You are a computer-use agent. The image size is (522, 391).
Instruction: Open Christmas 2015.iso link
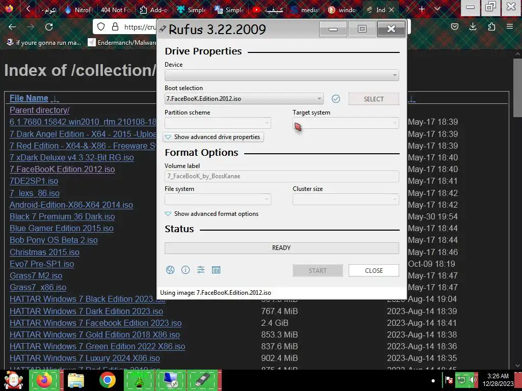pos(44,252)
